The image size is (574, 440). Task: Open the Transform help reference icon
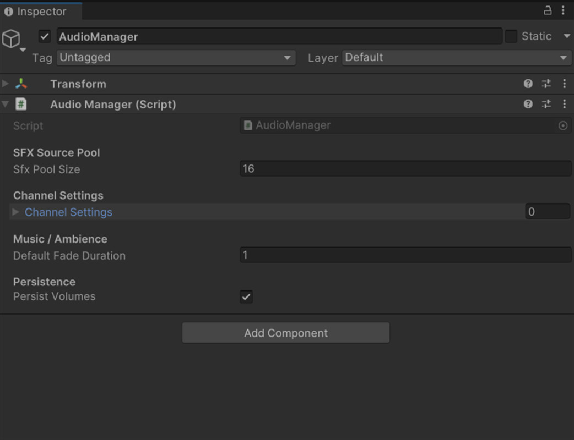click(x=528, y=84)
